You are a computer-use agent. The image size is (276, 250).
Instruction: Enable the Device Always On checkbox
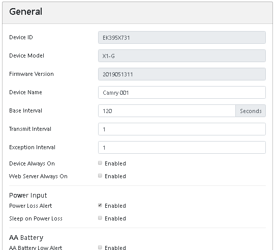(100, 163)
